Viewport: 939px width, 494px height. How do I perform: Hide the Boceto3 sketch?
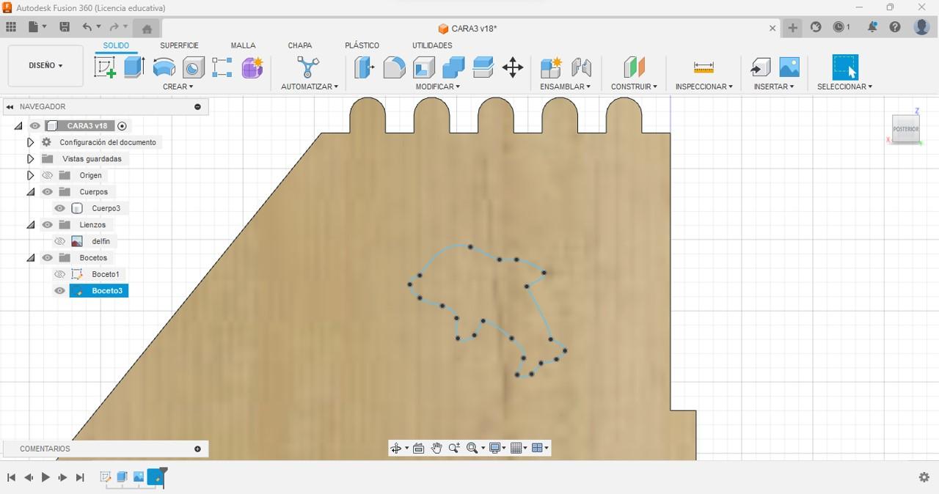59,291
